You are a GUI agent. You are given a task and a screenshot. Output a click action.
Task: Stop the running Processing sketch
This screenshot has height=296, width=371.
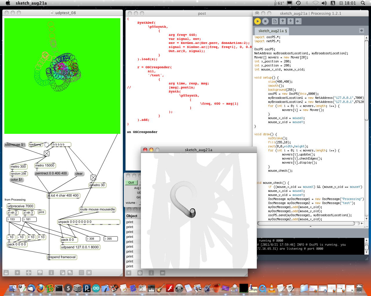click(x=265, y=21)
